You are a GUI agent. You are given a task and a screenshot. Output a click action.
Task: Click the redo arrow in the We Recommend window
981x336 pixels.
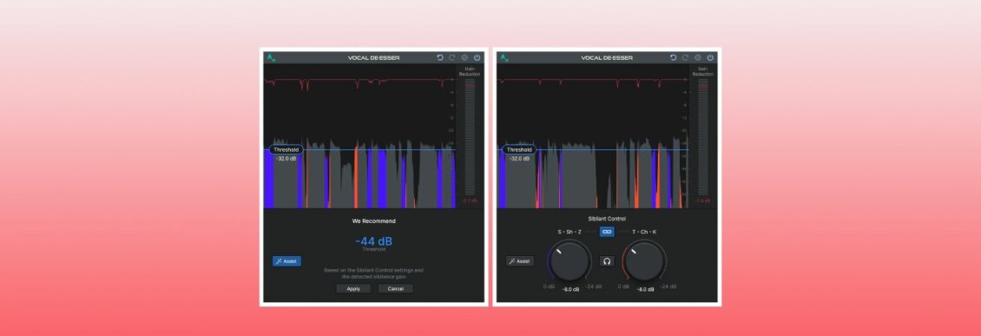[451, 57]
